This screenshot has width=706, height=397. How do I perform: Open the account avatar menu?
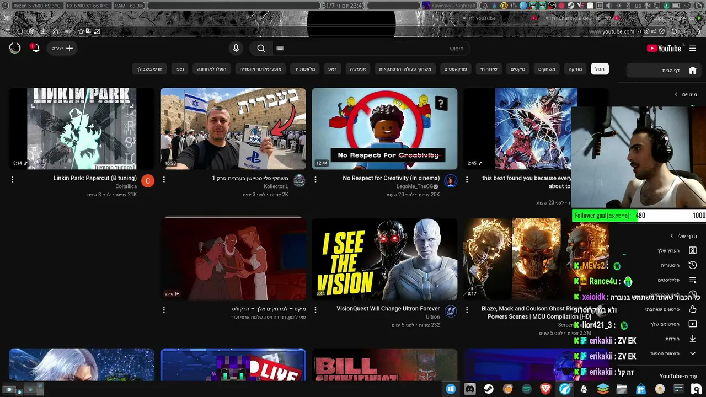(15, 48)
